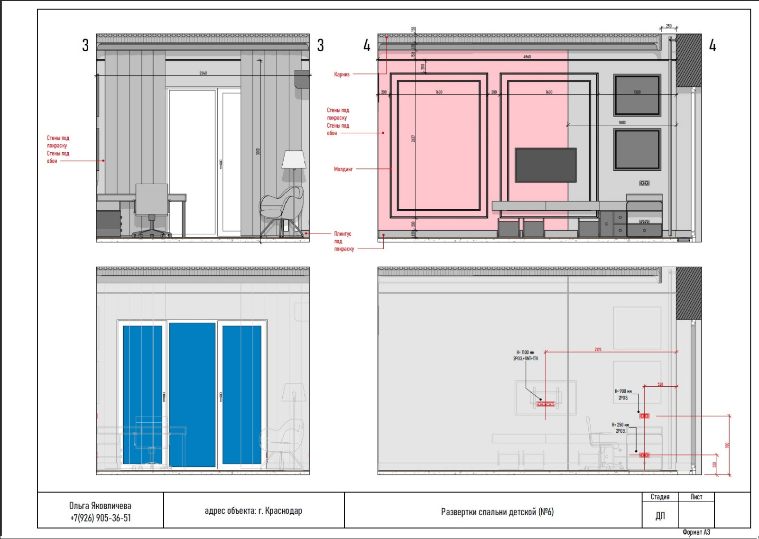Click the hatched wall section in elevation 4

point(688,60)
